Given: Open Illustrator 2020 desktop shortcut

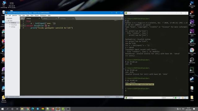Looking at the screenshot, I should 192,14.
